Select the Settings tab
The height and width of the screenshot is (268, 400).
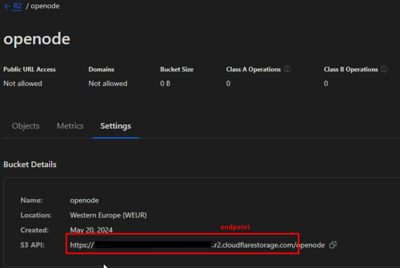115,126
